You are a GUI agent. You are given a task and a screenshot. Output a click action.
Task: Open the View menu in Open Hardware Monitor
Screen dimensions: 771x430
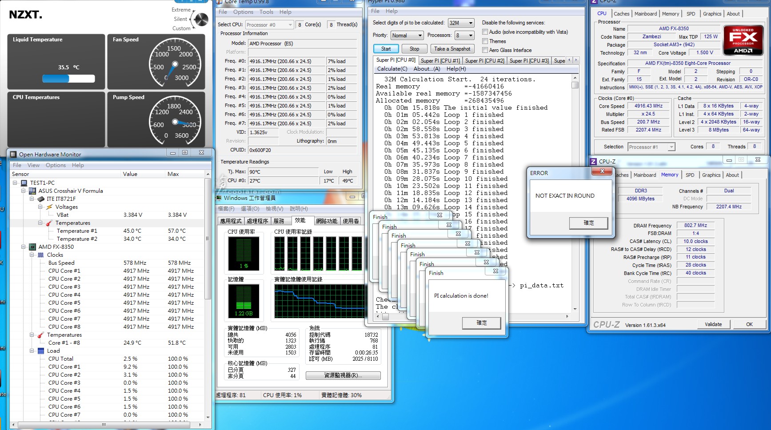tap(33, 165)
